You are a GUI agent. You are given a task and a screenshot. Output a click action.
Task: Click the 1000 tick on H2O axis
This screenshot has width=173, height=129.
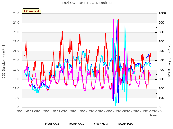(162, 13)
